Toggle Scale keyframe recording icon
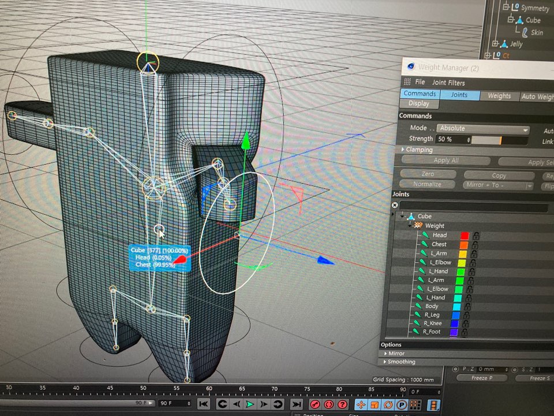The width and height of the screenshot is (554, 416). pyautogui.click(x=375, y=404)
